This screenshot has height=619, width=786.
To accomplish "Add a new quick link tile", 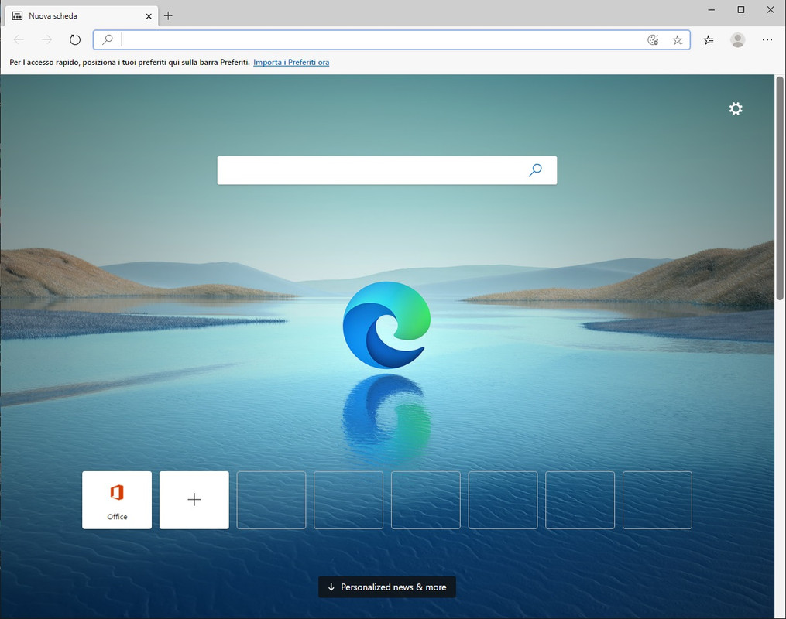I will click(194, 500).
